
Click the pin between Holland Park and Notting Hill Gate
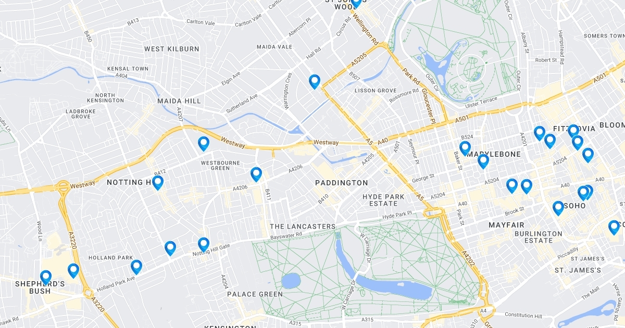[x=170, y=248]
